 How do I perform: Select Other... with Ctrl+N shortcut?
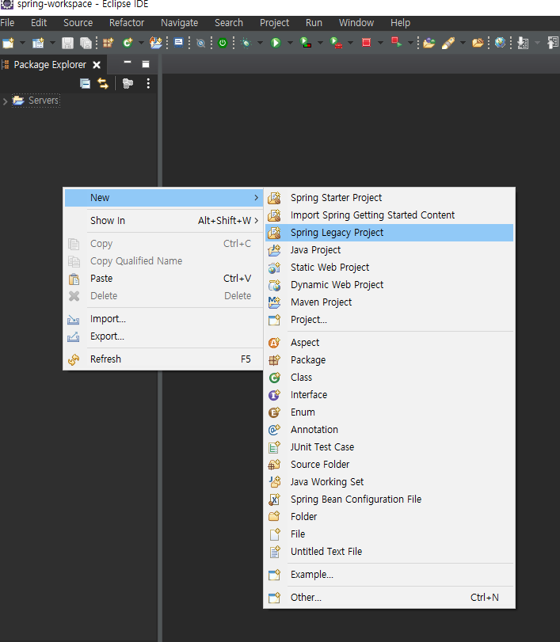(x=389, y=598)
